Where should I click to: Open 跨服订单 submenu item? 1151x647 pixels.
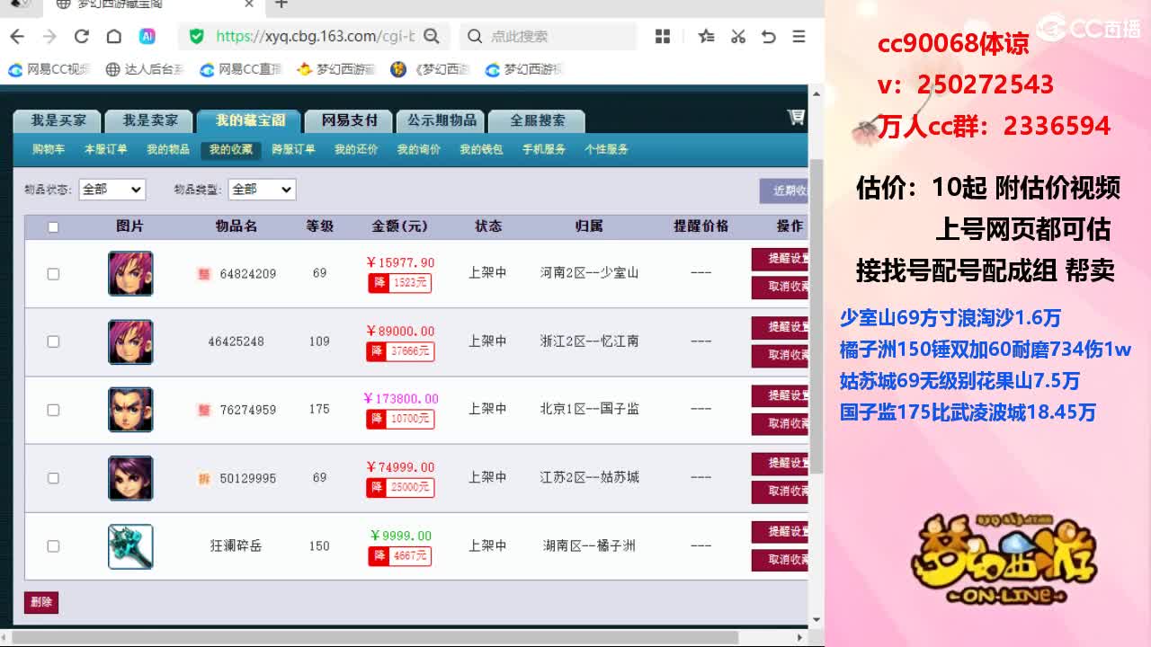point(293,149)
